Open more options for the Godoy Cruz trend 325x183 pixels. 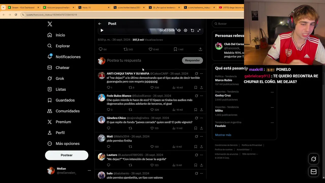pos(272,92)
